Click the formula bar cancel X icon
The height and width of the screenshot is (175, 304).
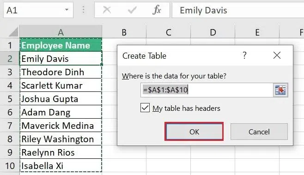107,10
